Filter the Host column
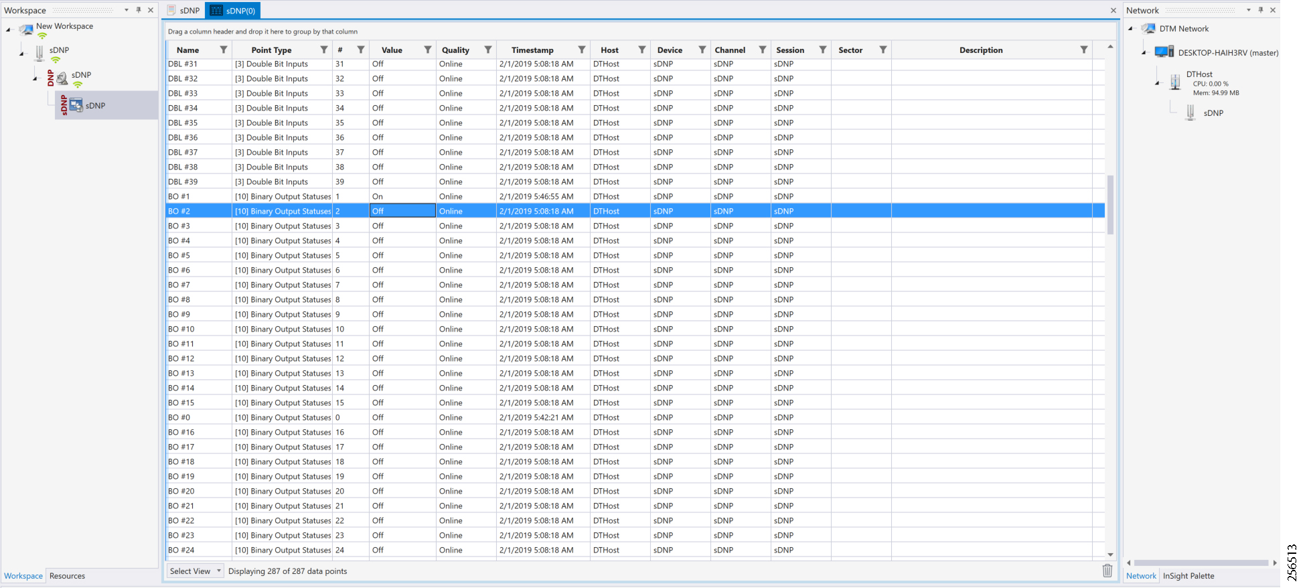This screenshot has height=588, width=1303. point(642,50)
